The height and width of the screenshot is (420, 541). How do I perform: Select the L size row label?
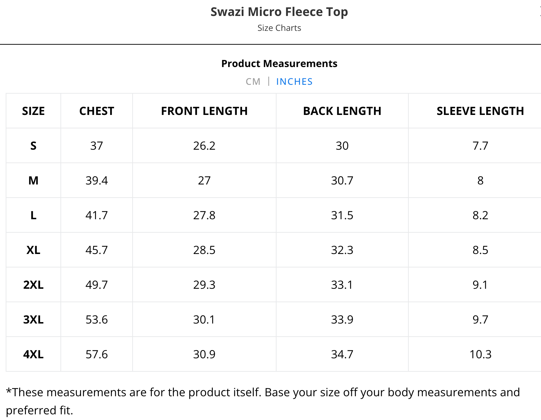pos(33,215)
